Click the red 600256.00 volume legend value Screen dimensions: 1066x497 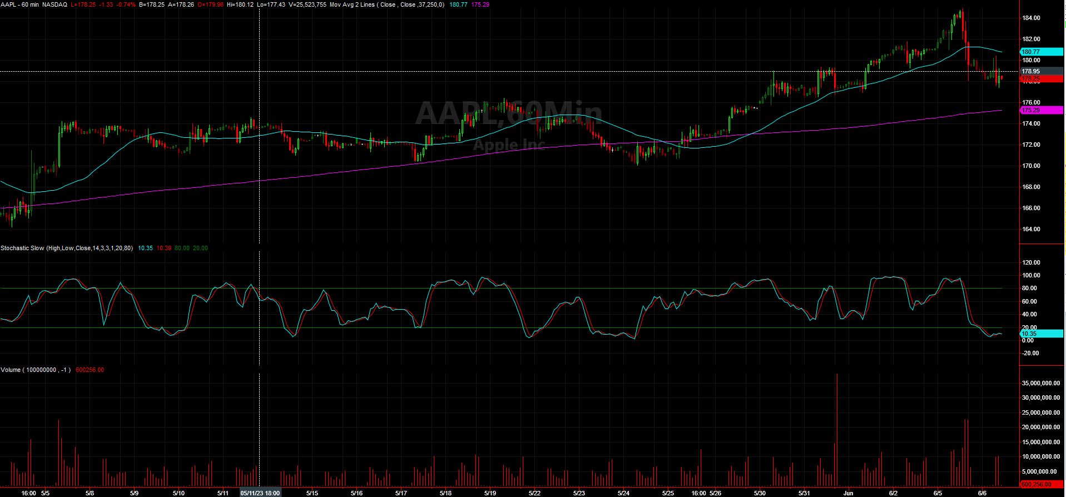click(x=90, y=370)
